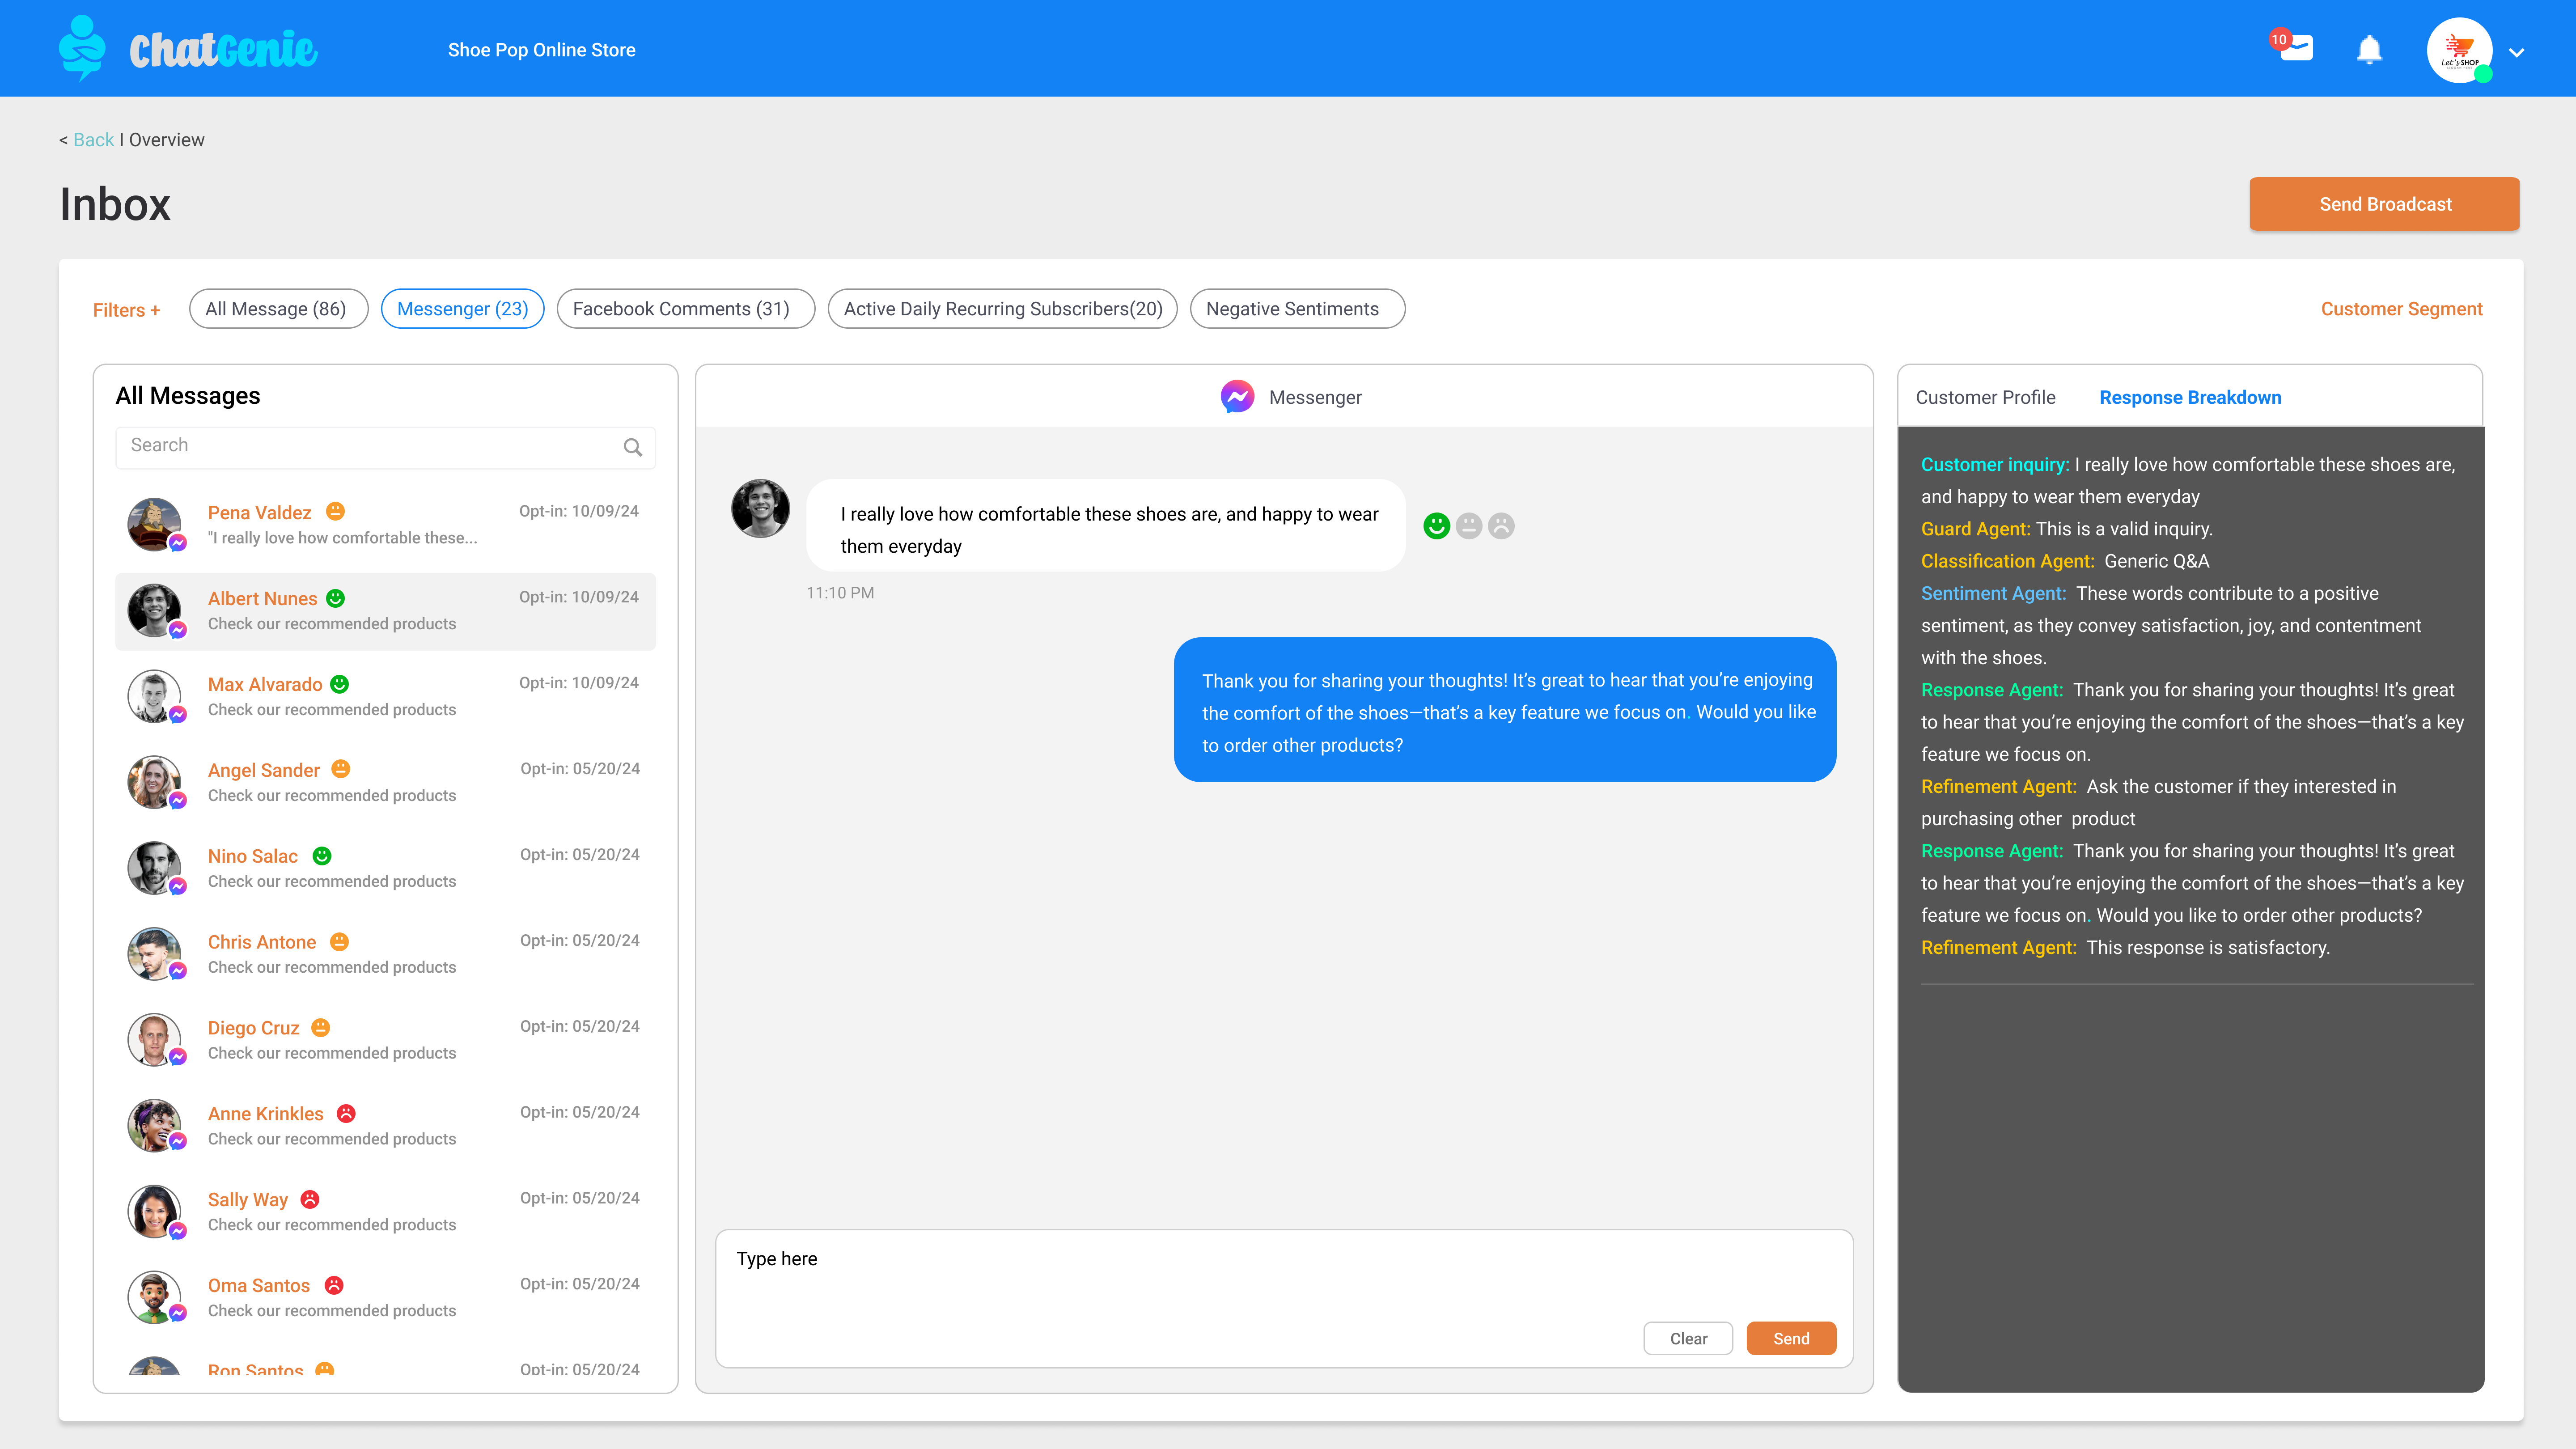Viewport: 2576px width, 1449px height.
Task: Click Angel Sander neutral sentiment icon
Action: pyautogui.click(x=341, y=769)
